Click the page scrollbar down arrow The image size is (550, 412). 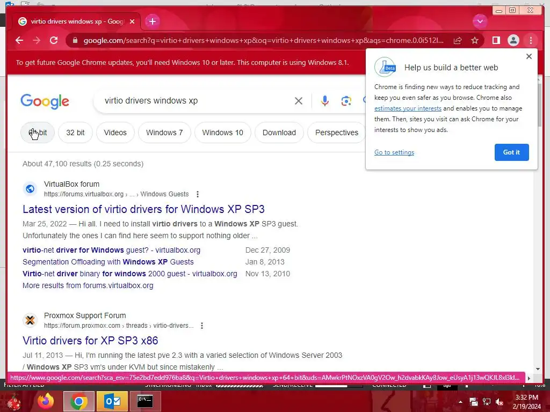pos(538,369)
